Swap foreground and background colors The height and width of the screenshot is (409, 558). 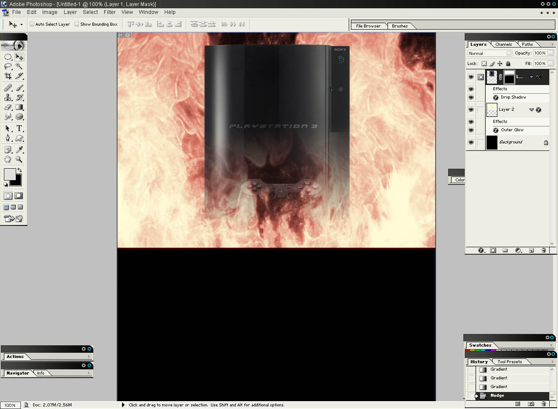(20, 170)
